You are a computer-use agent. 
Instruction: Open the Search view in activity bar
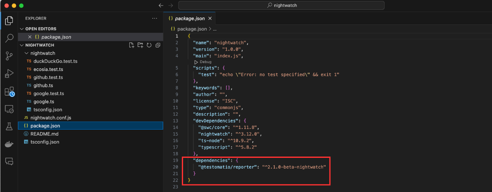[x=9, y=38]
